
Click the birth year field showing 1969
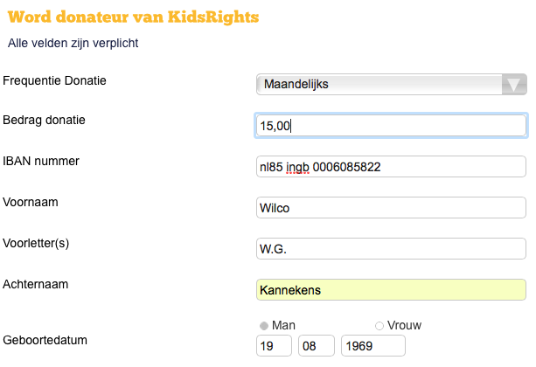click(x=372, y=346)
